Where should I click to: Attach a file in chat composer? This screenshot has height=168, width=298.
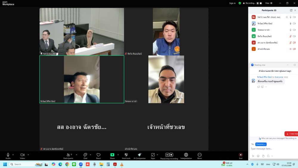pos(263,156)
